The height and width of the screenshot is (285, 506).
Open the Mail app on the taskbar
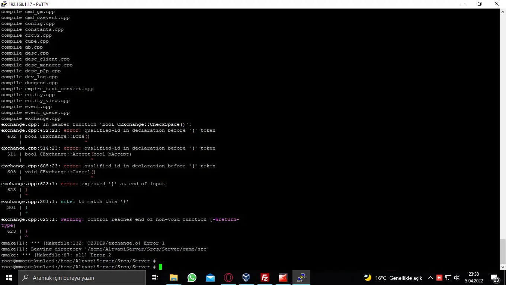coord(210,277)
